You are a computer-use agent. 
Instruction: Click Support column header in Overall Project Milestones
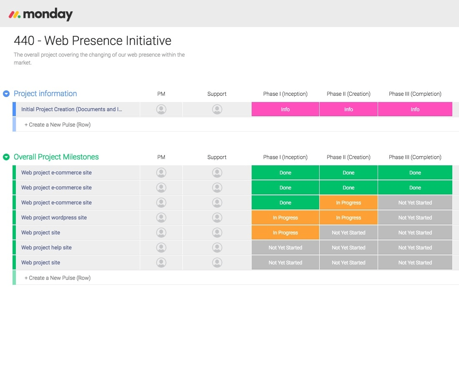point(217,157)
